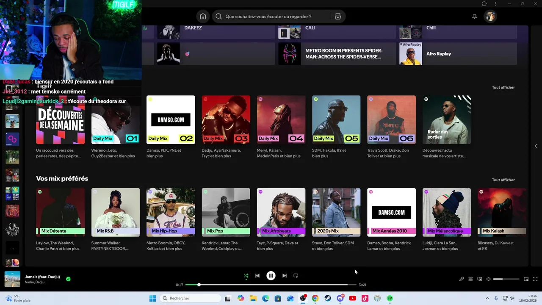Open the 'Vos mix préférés' heading
The image size is (542, 305).
[62, 179]
